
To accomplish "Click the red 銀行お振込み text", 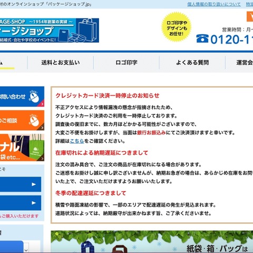I will click(151, 132).
